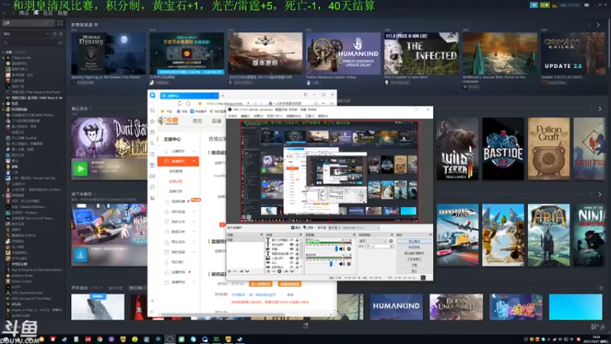Bookmark page with orange star in address bar
This screenshot has width=611, height=344.
click(200, 103)
